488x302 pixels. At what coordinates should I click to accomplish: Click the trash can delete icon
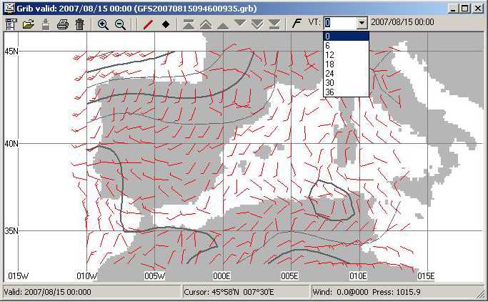(79, 24)
